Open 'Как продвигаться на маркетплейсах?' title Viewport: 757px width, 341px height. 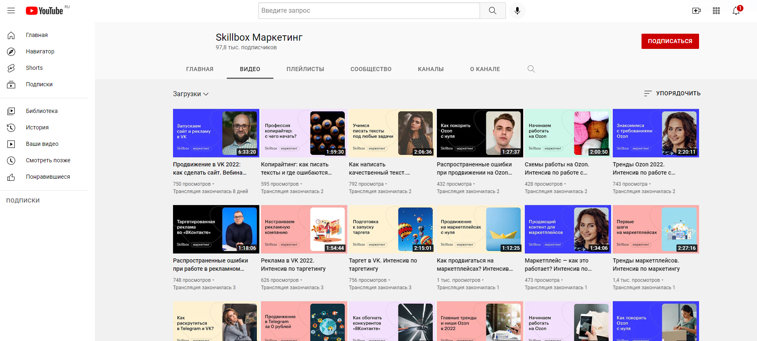[x=475, y=265]
